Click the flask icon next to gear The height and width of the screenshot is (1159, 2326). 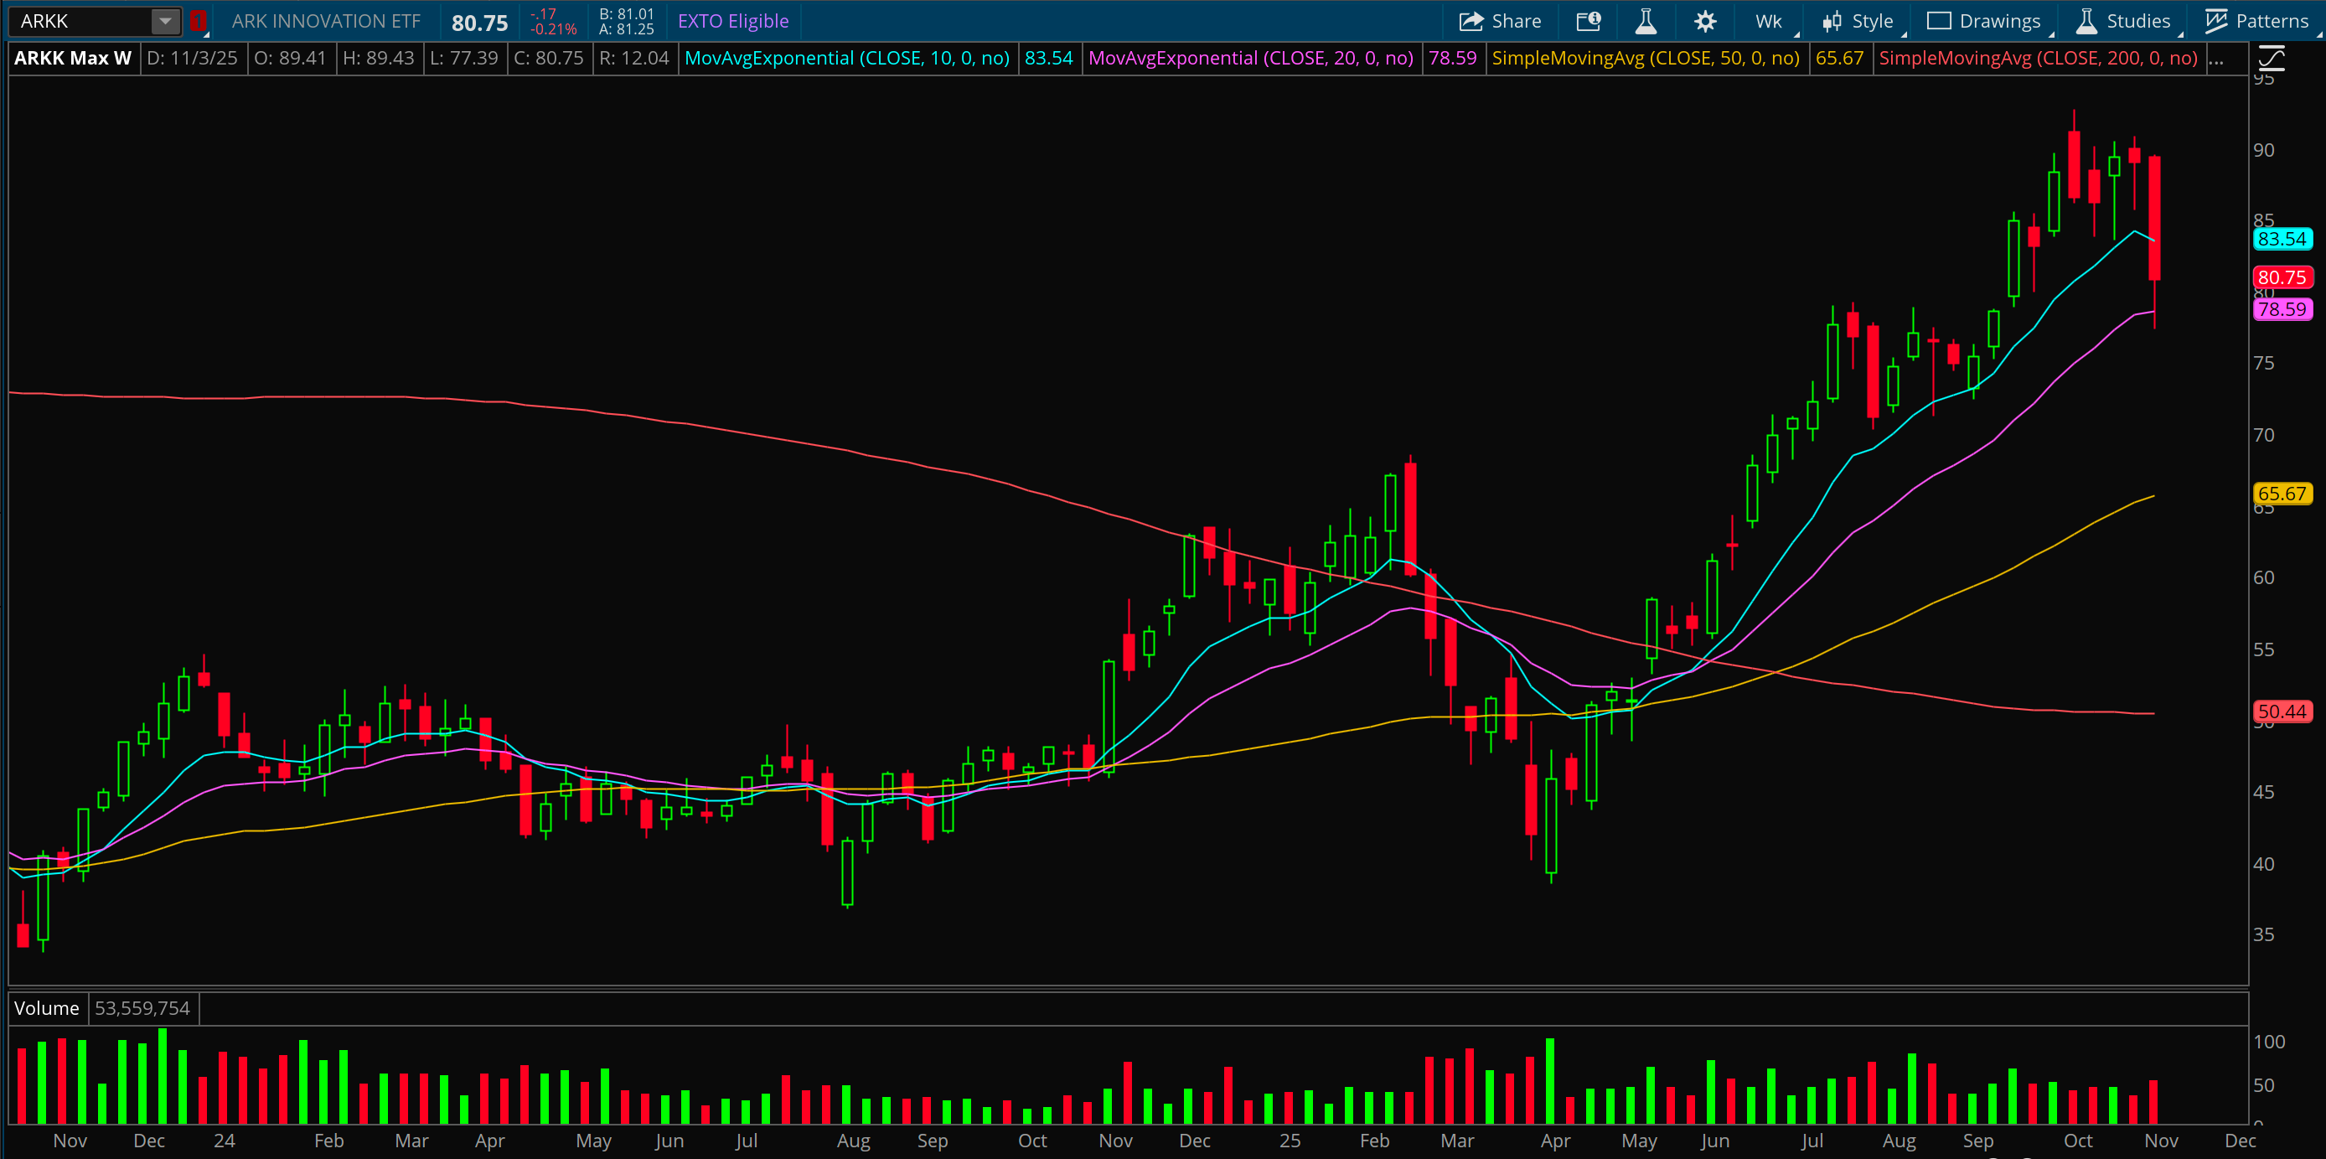1646,21
